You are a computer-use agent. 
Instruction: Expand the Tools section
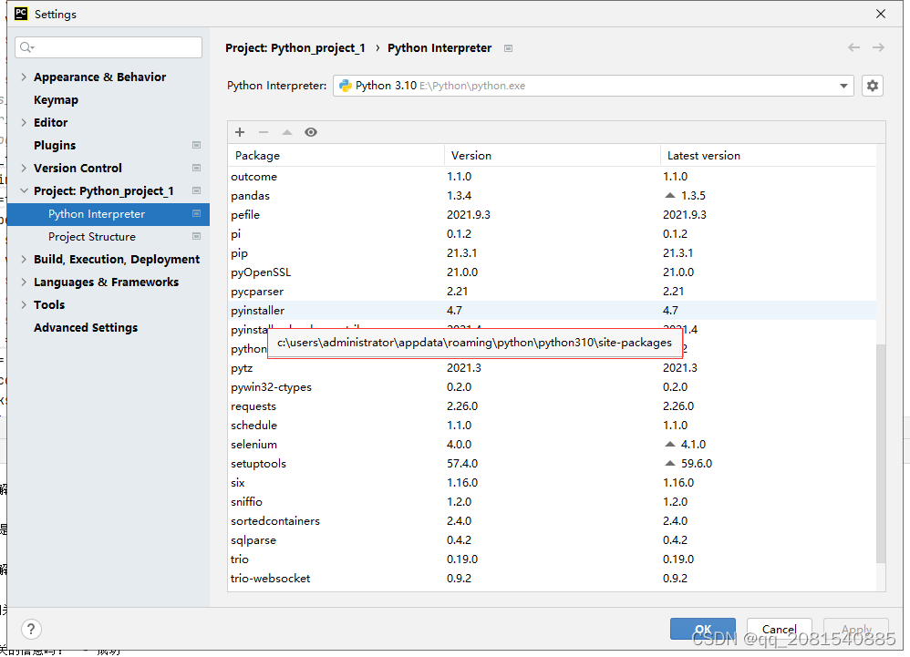(x=24, y=305)
